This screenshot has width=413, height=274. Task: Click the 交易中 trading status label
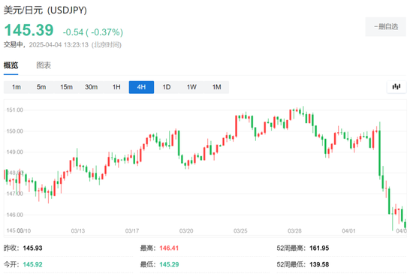(14, 45)
